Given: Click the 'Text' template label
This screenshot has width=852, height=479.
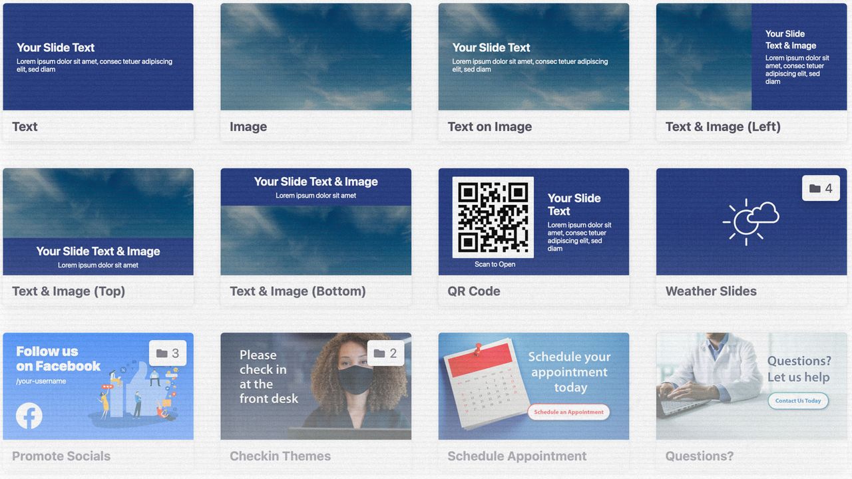Looking at the screenshot, I should pyautogui.click(x=25, y=126).
